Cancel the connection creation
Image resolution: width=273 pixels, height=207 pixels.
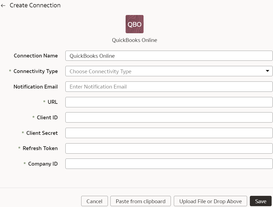[x=94, y=201]
